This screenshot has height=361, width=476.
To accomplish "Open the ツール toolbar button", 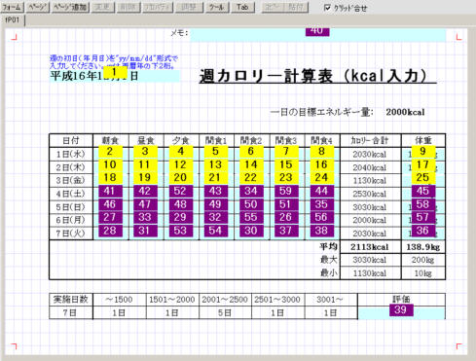I will [x=217, y=7].
